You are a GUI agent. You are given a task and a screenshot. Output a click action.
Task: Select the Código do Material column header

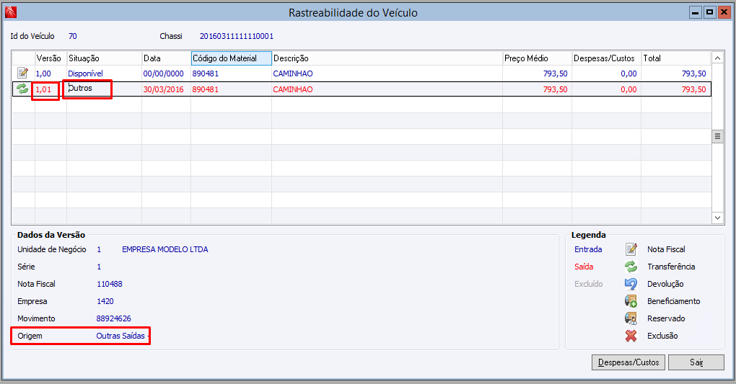pyautogui.click(x=232, y=58)
